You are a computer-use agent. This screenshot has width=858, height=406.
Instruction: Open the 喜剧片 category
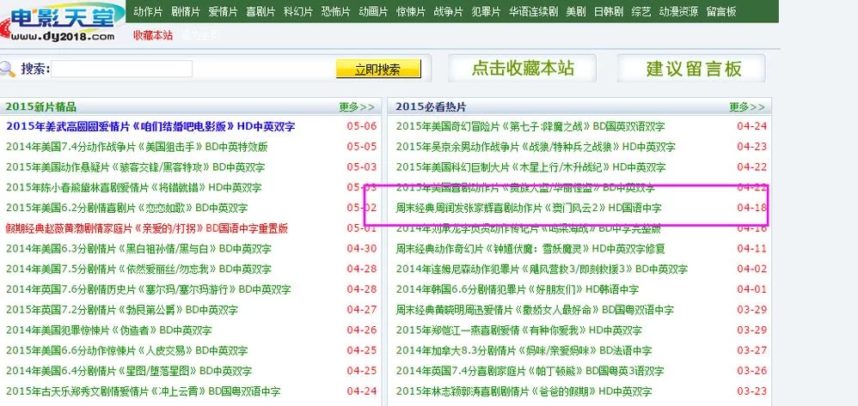(x=260, y=11)
